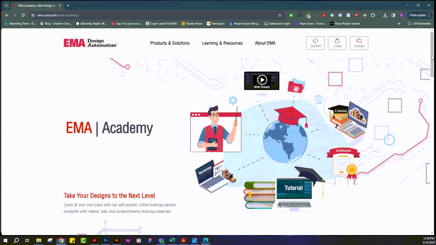
Task: Open the Salesfusion Login bookmark
Action: [x=277, y=24]
